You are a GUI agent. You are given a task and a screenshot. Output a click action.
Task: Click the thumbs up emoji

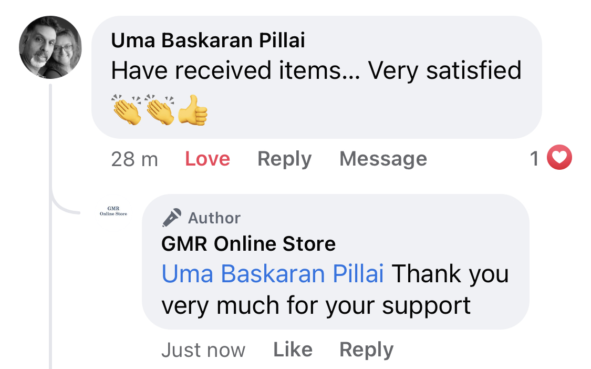(193, 110)
